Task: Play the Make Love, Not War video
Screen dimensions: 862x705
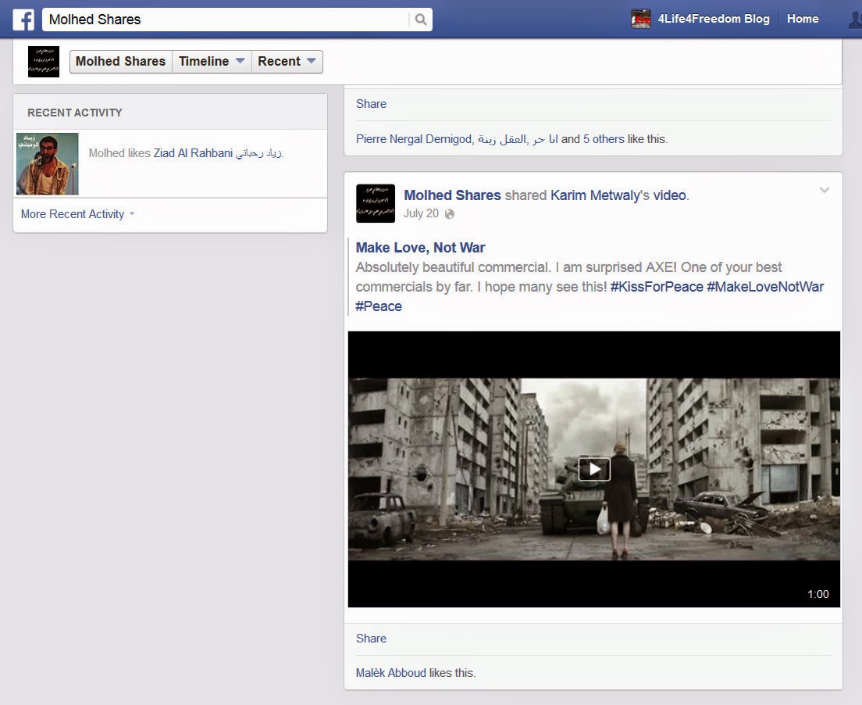Action: [594, 469]
